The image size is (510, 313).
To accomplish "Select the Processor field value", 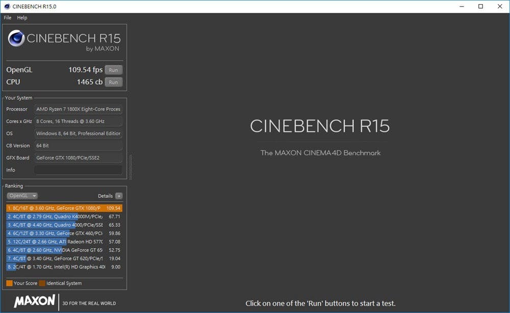I will click(x=78, y=109).
